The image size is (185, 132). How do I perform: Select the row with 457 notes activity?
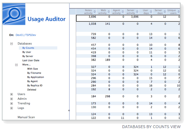[x=128, y=45]
